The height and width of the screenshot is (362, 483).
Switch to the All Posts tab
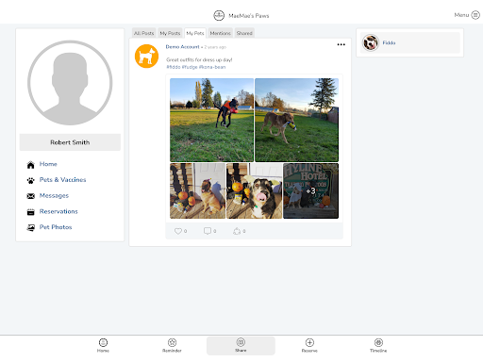[x=144, y=33]
